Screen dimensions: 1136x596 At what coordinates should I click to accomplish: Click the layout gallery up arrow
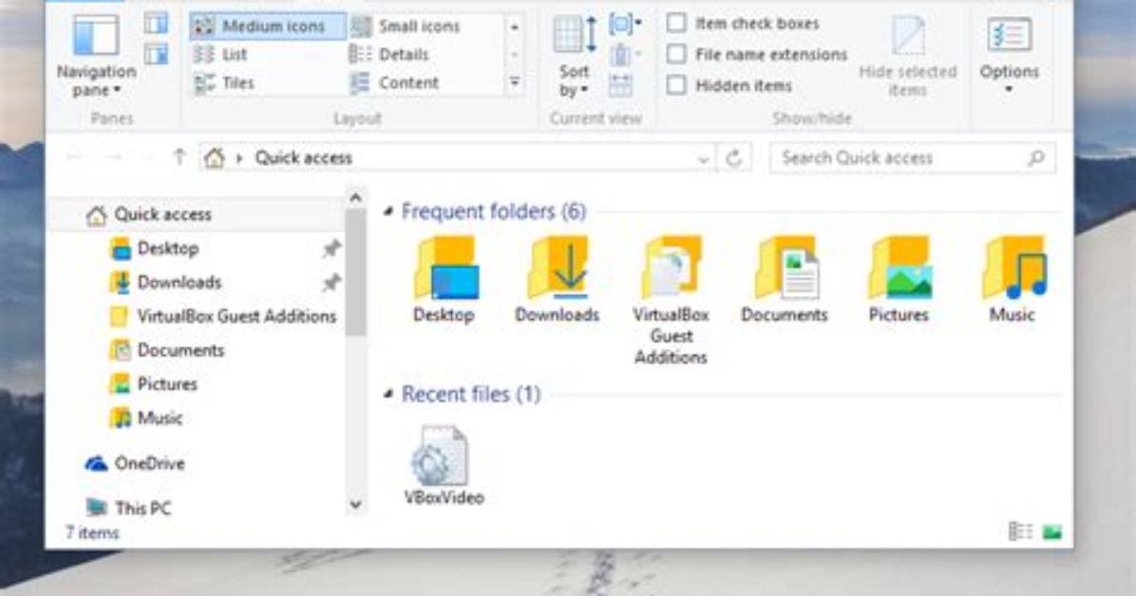[x=515, y=27]
